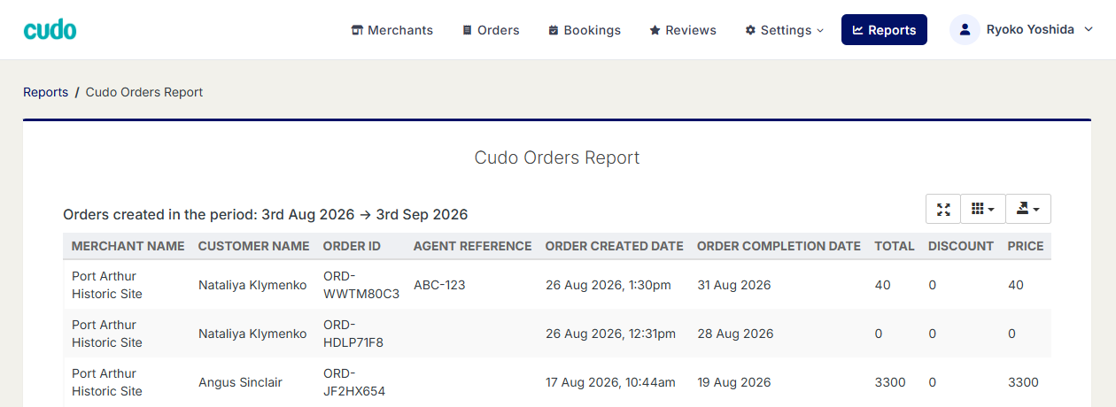
Task: Click the user avatar icon
Action: point(965,30)
